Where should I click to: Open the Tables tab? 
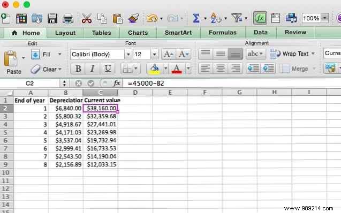[102, 33]
